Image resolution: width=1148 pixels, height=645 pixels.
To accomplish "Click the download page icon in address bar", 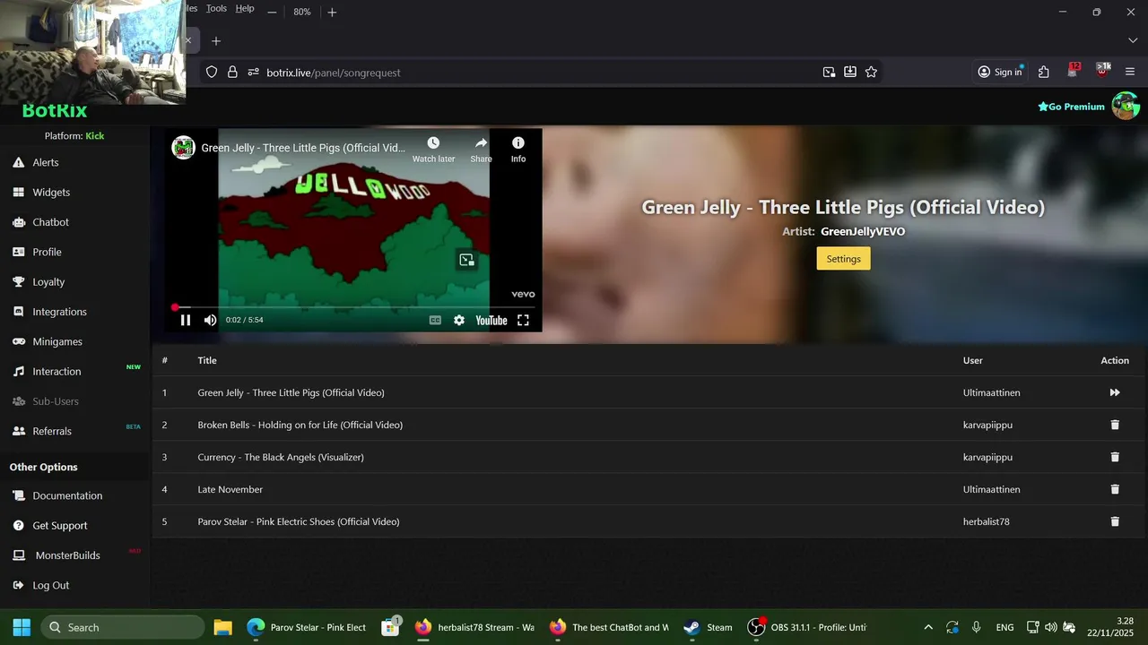I will point(850,73).
